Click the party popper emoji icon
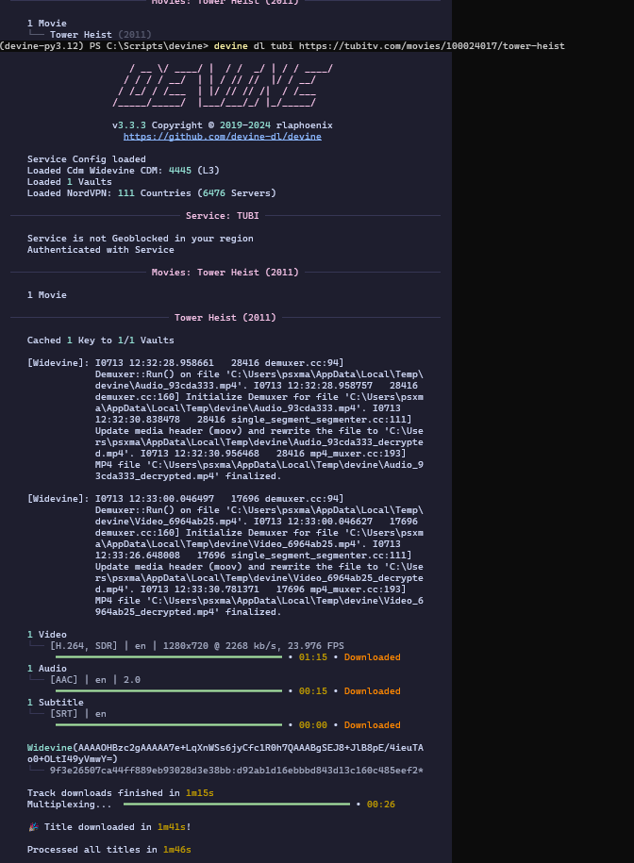The image size is (634, 863). (33, 826)
